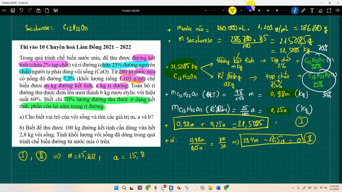Undo the last stroke
This screenshot has height=192, width=342.
[21, 11]
